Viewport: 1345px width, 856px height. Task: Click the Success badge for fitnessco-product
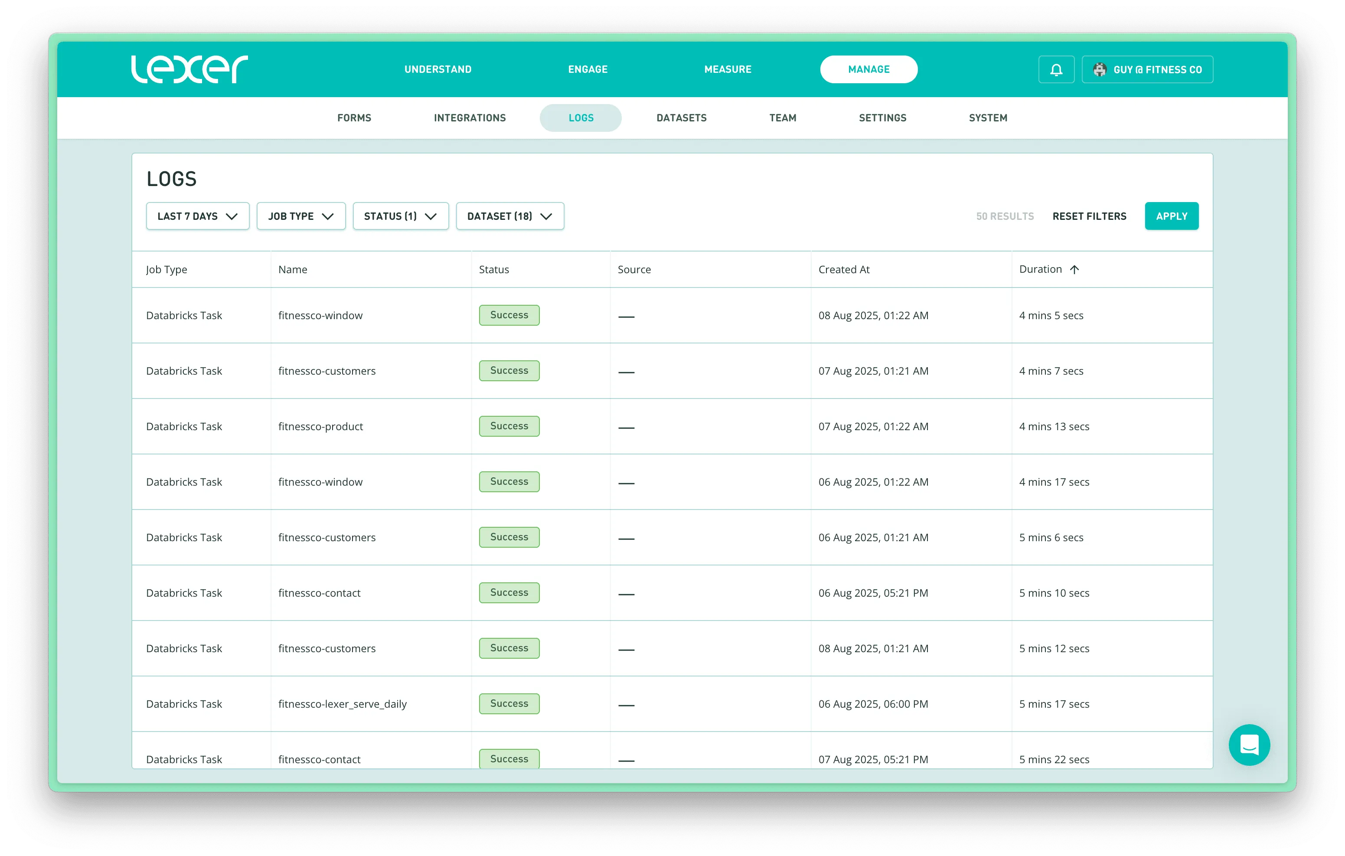(x=508, y=426)
